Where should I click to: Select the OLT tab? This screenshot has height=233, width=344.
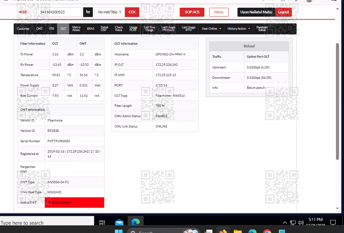click(x=63, y=29)
